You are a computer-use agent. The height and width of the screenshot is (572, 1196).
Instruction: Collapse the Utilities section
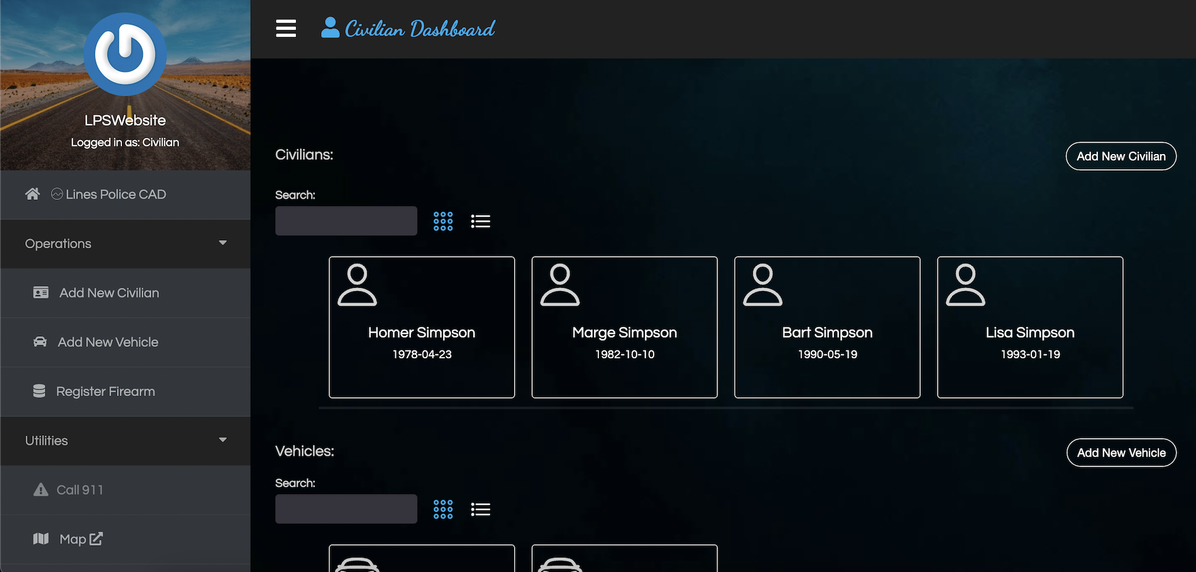(222, 439)
